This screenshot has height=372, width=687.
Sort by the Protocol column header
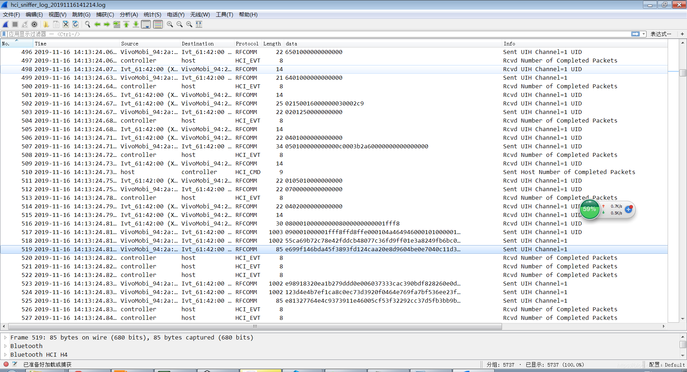click(248, 44)
